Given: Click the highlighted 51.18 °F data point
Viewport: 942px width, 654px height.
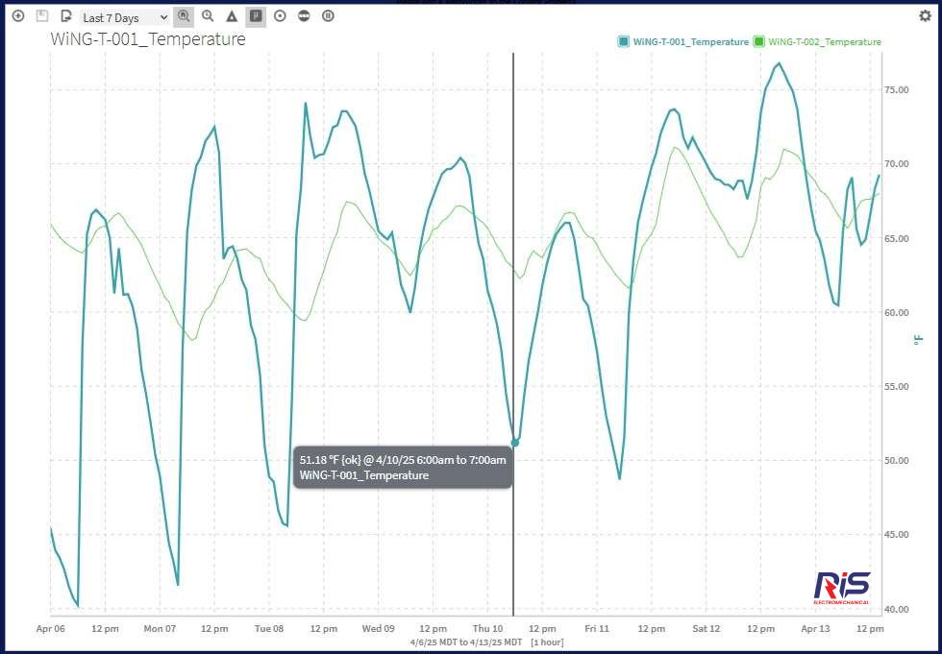Looking at the screenshot, I should tap(515, 443).
